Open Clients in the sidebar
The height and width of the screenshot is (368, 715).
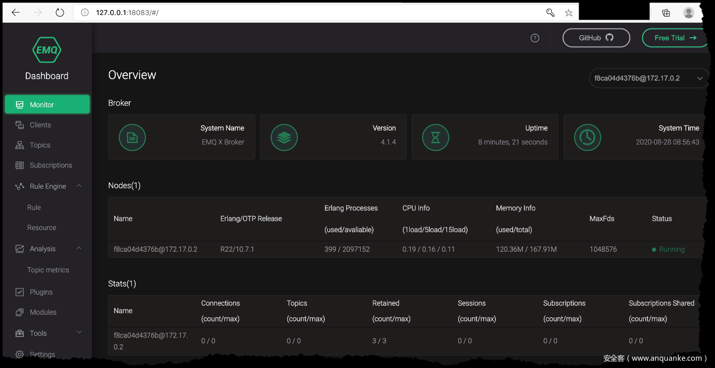[40, 125]
